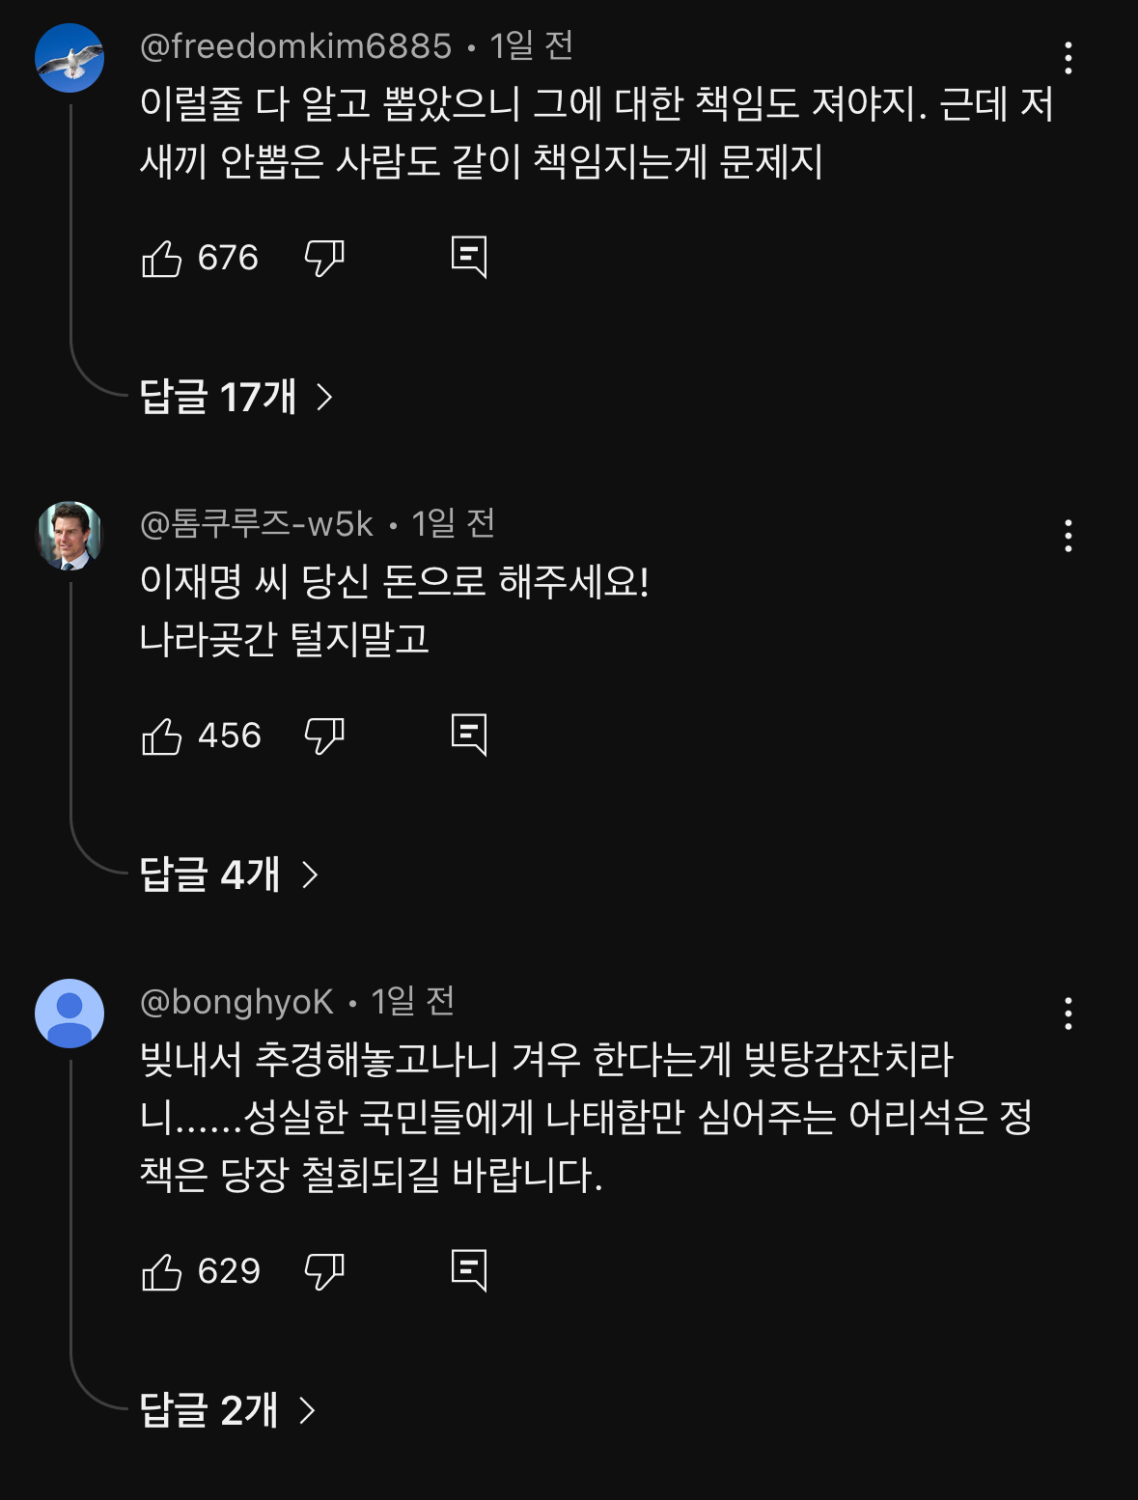This screenshot has width=1138, height=1500.
Task: Dislike the @bonghyoK comment
Action: click(323, 1271)
